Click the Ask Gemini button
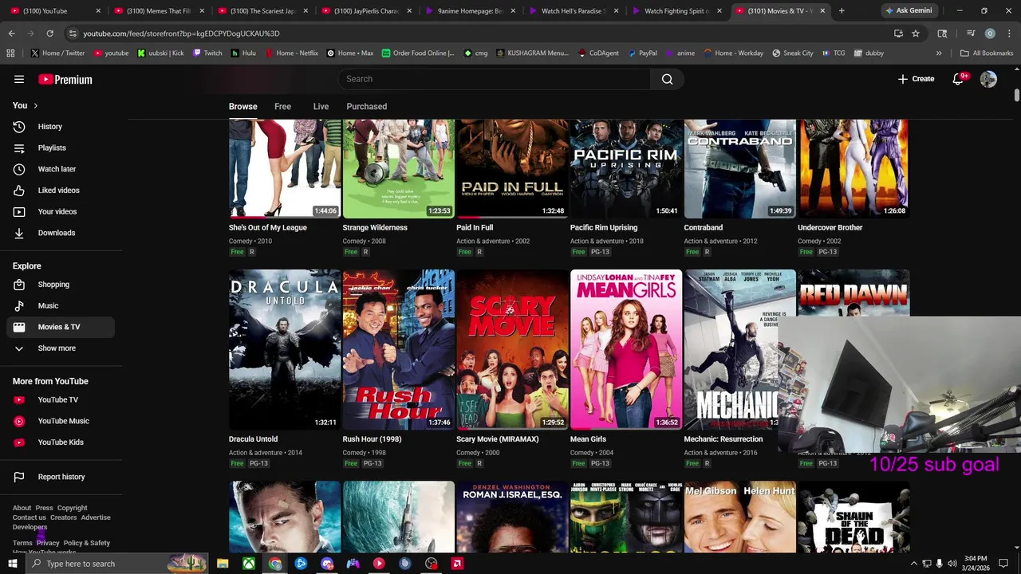Viewport: 1021px width, 574px height. point(908,10)
